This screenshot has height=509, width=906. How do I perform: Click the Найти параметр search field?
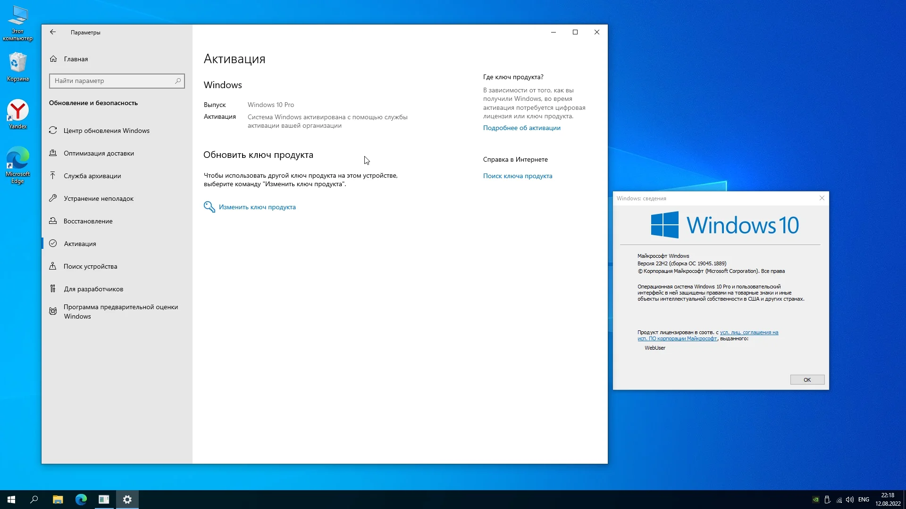click(x=112, y=81)
